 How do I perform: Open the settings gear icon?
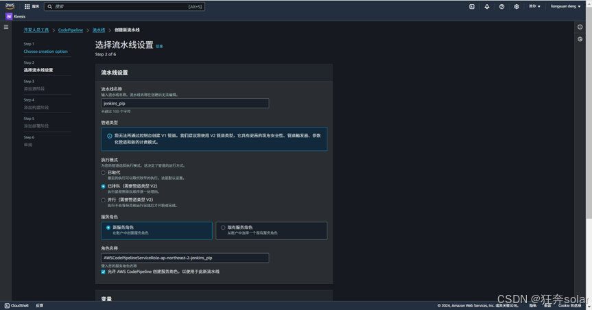516,6
